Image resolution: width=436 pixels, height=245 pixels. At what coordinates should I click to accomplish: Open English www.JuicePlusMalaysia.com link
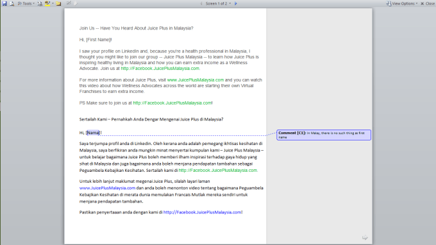pos(196,80)
